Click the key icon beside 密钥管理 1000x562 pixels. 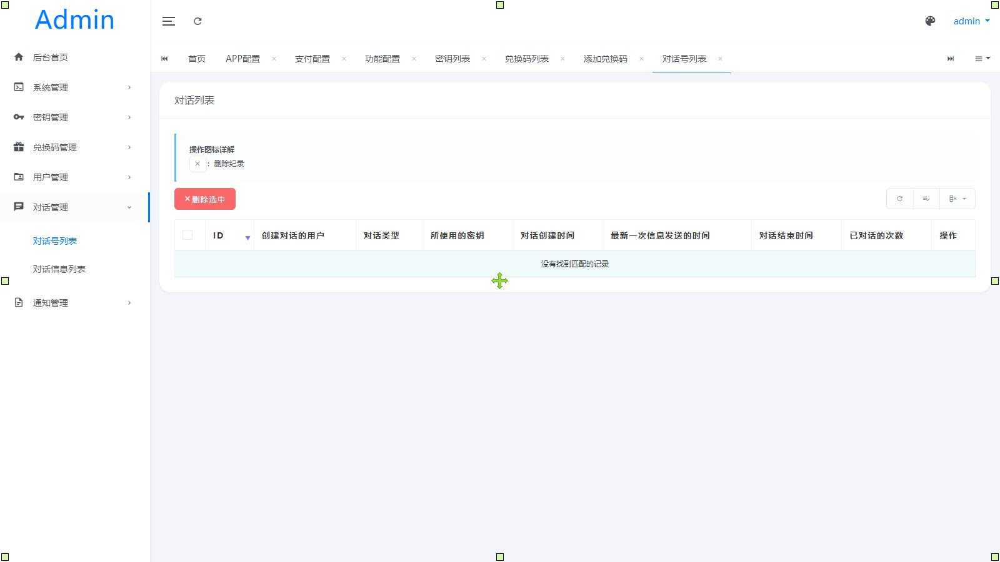click(19, 117)
